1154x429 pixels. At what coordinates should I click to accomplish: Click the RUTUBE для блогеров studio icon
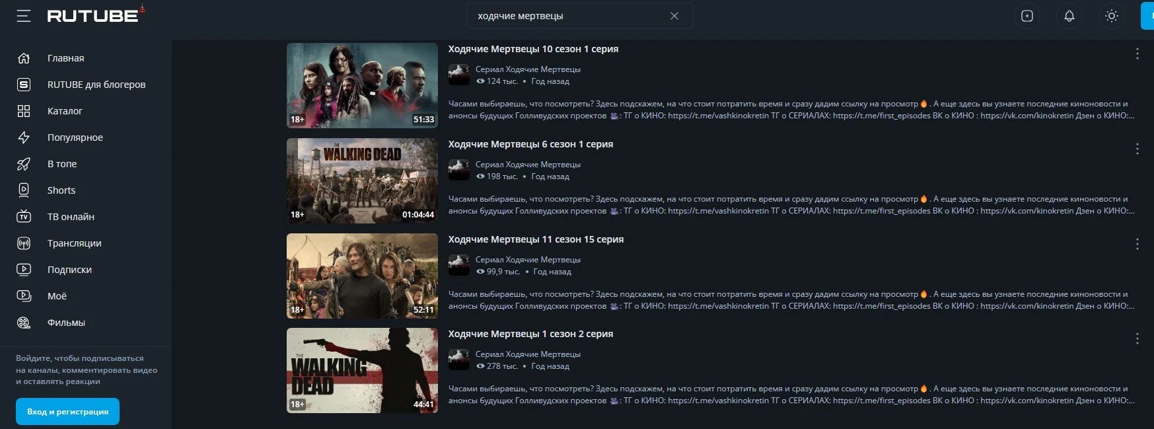coord(24,85)
